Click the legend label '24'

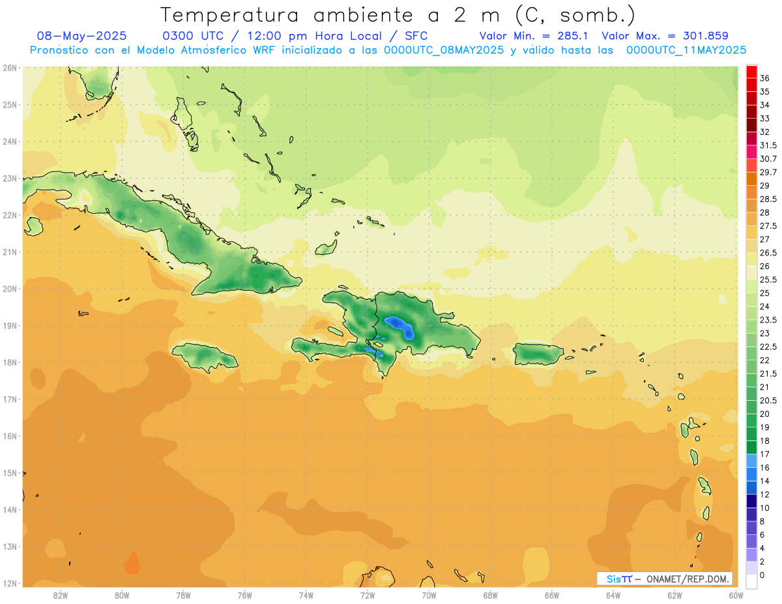click(764, 306)
